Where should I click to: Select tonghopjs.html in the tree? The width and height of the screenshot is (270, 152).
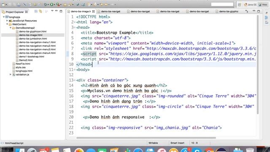click(x=24, y=71)
